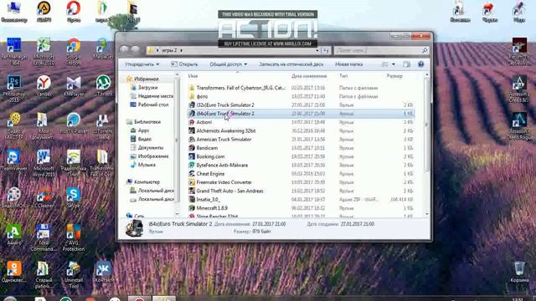Click the Explorer forward arrow button

click(136, 50)
